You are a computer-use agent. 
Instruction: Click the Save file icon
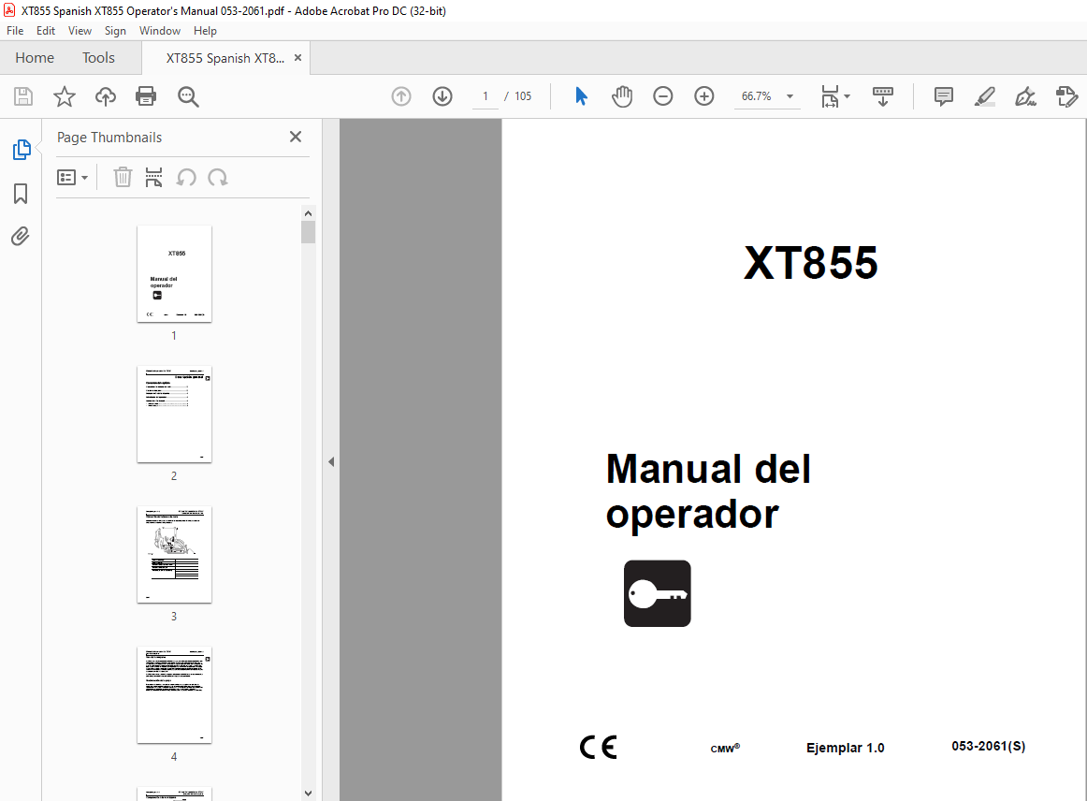pos(23,96)
